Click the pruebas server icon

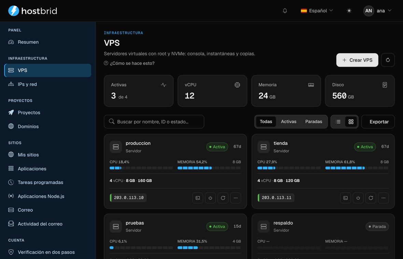point(116,226)
